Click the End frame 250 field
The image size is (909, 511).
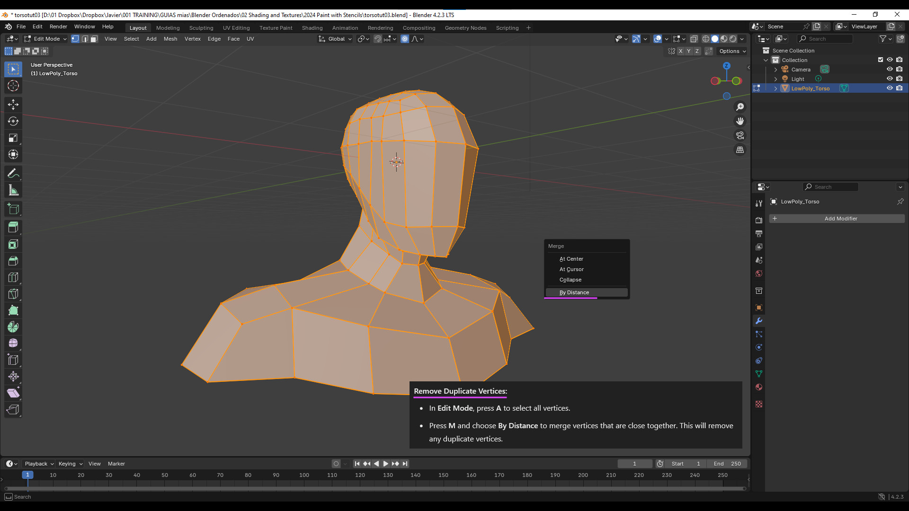tap(727, 464)
